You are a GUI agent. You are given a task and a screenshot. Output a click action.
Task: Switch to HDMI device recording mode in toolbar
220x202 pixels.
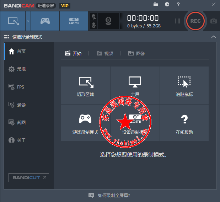coord(74,21)
